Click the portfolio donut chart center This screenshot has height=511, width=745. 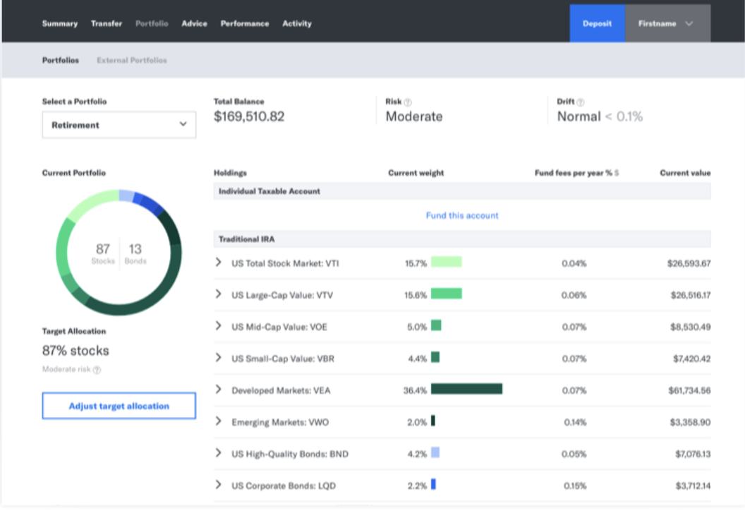point(119,253)
